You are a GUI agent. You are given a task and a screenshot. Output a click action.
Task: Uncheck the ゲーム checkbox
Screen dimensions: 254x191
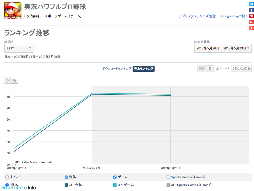pos(115,177)
